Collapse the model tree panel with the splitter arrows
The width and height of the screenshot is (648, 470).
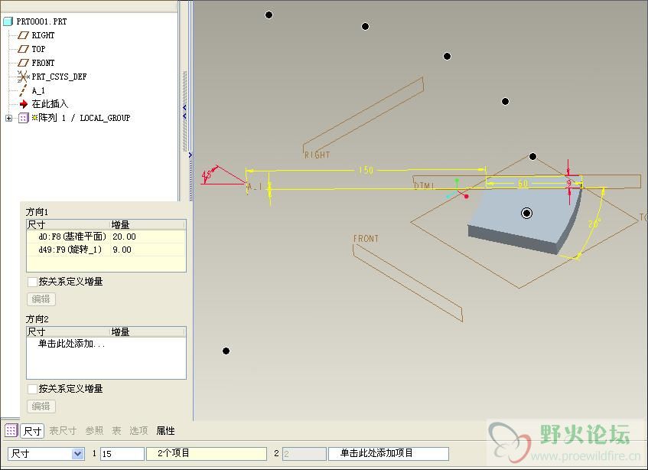[184, 112]
